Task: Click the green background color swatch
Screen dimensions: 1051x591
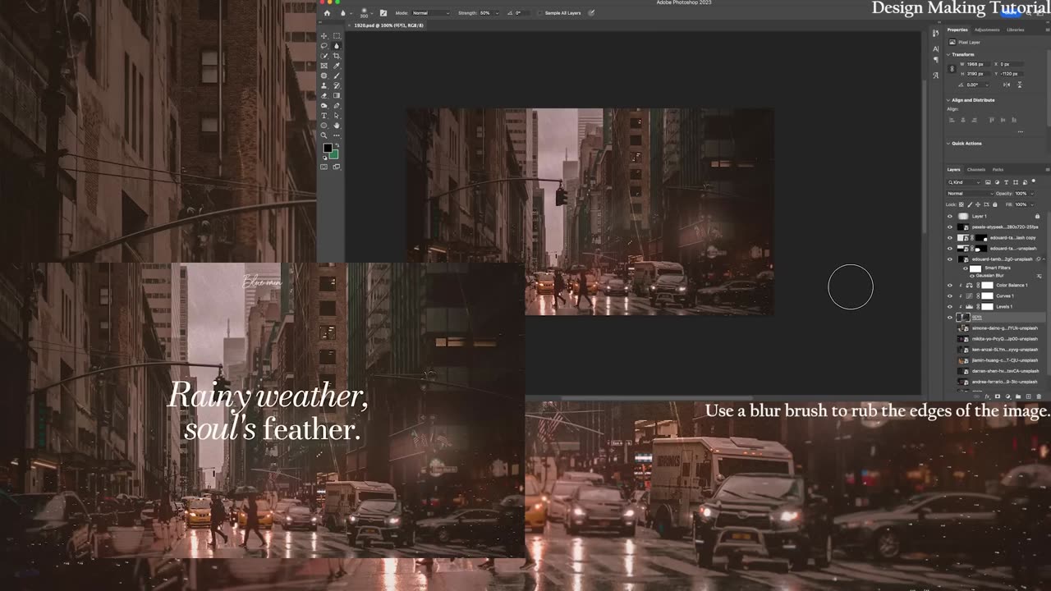Action: [x=334, y=155]
